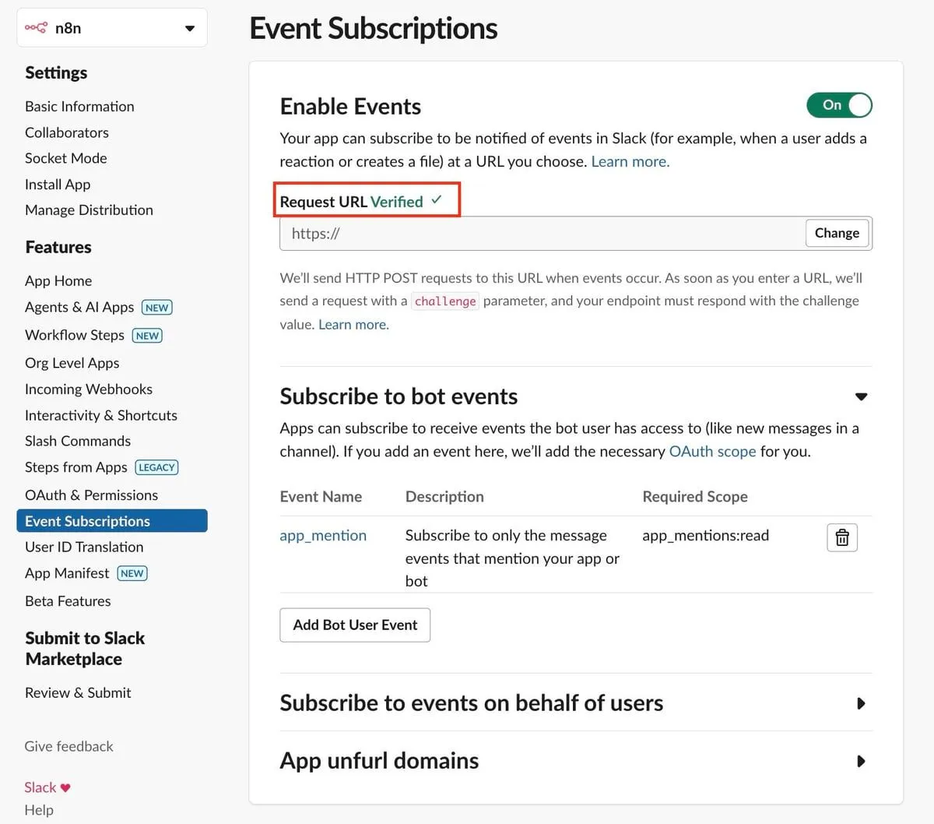Expand Subscribe to events on behalf of users
The image size is (934, 824).
(x=861, y=703)
